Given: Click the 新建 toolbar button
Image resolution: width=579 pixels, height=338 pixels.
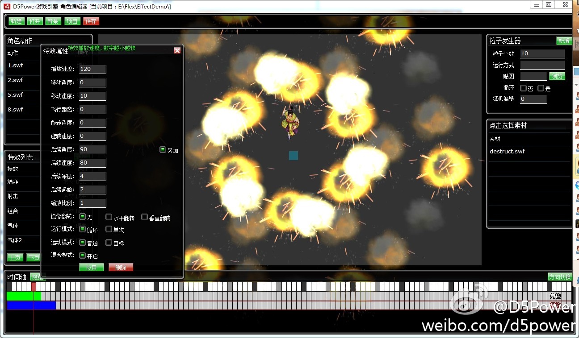Looking at the screenshot, I should point(17,21).
